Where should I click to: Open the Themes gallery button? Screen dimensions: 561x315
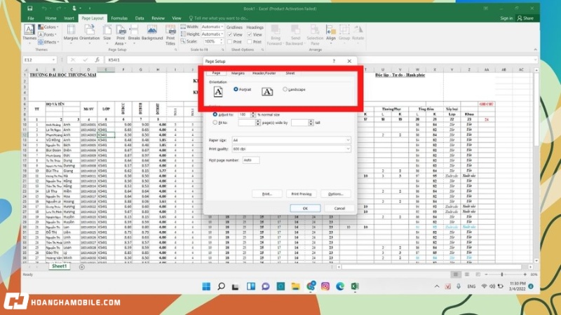(29, 34)
